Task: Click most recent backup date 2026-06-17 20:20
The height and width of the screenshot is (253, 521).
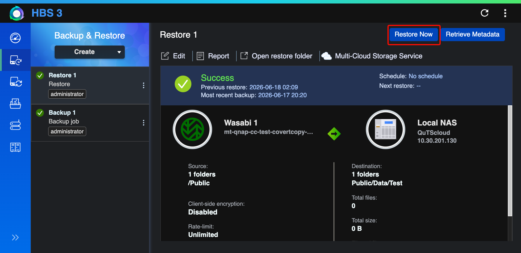Action: coord(282,95)
